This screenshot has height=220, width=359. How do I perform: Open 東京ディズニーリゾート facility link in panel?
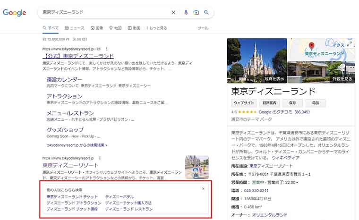pos(271,166)
